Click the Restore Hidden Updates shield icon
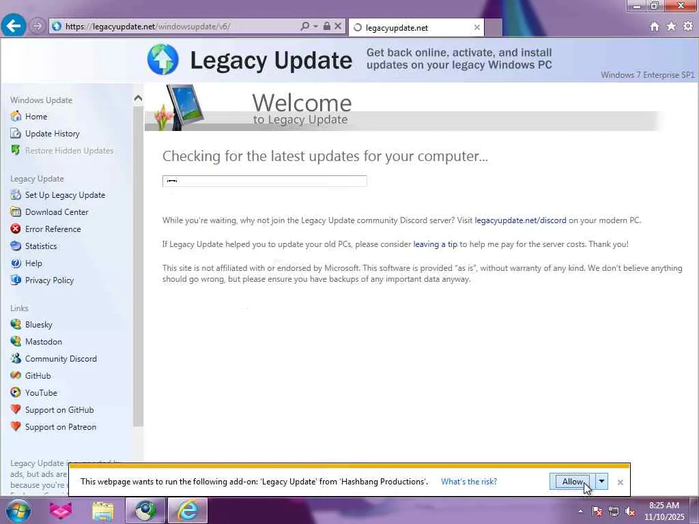The image size is (699, 524). click(x=16, y=151)
